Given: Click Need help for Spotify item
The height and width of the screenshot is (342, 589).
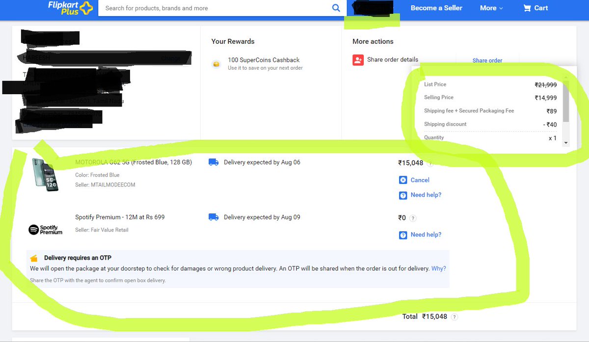Looking at the screenshot, I should pos(426,235).
